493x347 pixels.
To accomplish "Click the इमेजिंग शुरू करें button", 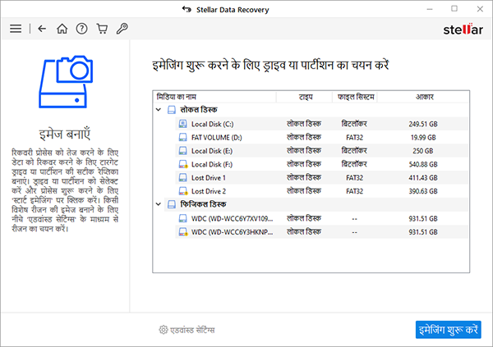I will tap(448, 330).
